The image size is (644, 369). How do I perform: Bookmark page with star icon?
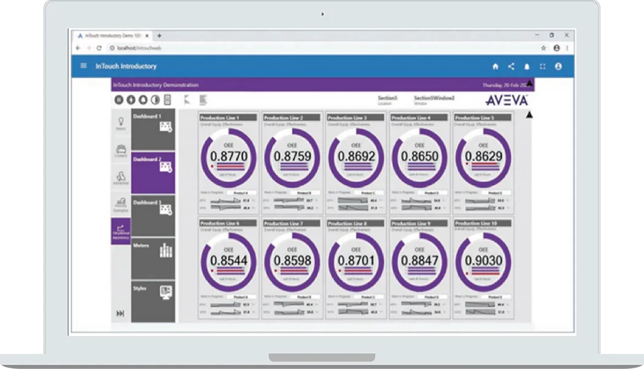pos(544,48)
